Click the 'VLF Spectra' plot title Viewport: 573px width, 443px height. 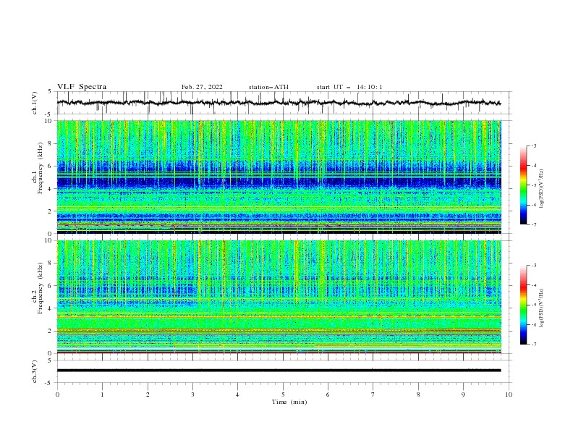82,87
